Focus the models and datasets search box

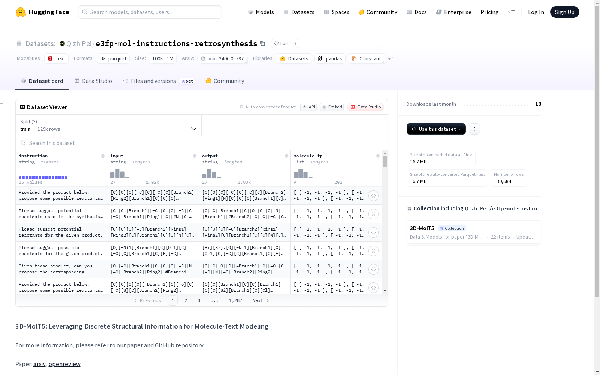150,12
